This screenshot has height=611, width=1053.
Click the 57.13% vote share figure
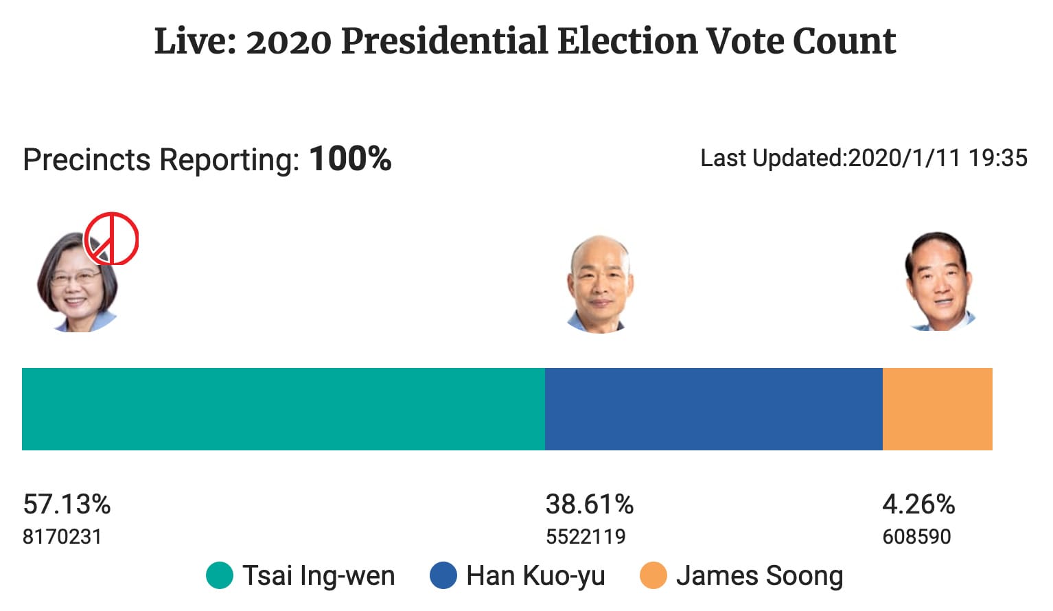pos(67,504)
